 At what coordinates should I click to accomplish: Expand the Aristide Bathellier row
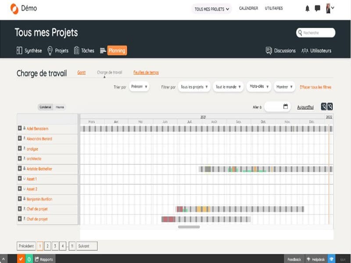click(x=20, y=168)
